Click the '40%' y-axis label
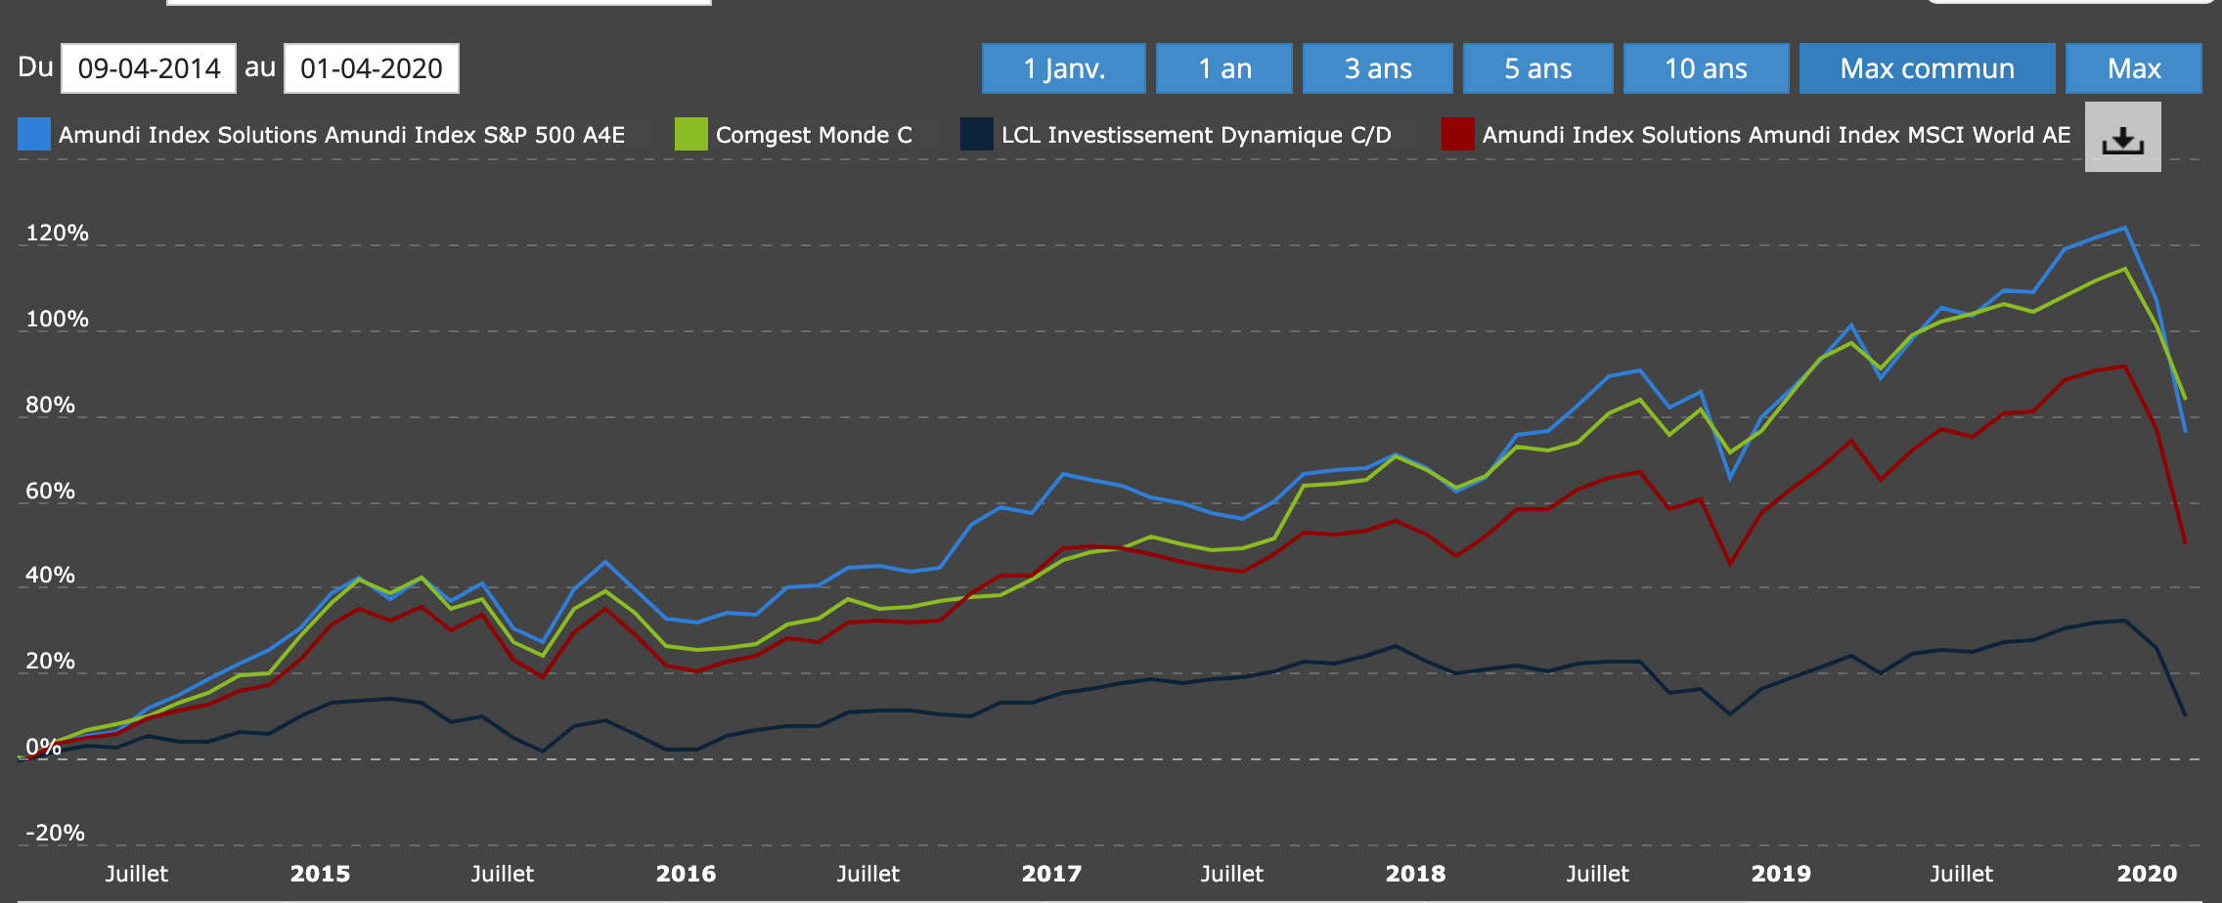 [50, 575]
